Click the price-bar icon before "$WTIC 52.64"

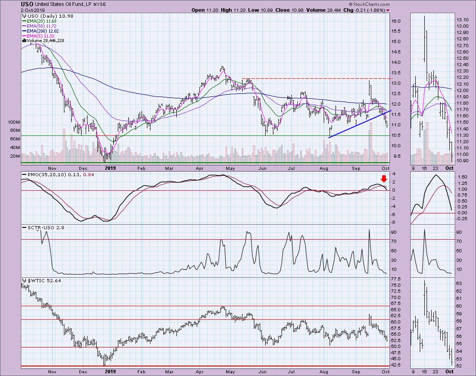pos(24,281)
